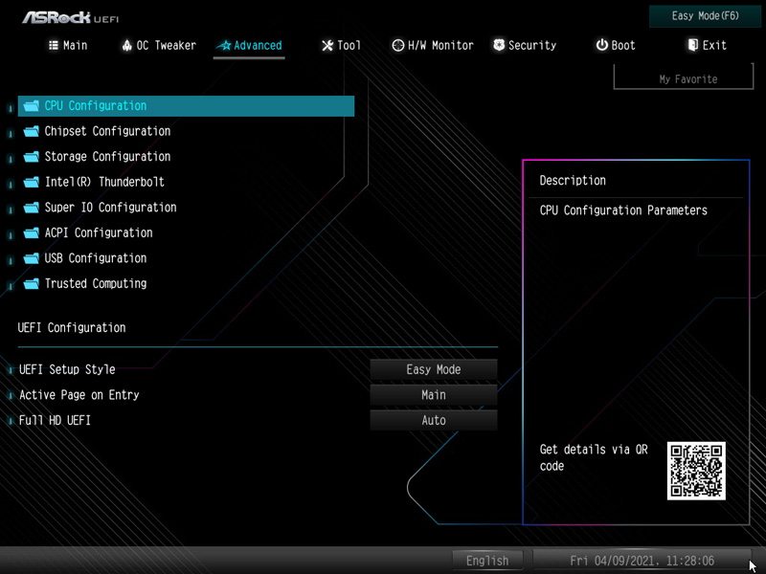Click the Super IO Configuration folder icon
Image resolution: width=766 pixels, height=574 pixels.
[32, 208]
